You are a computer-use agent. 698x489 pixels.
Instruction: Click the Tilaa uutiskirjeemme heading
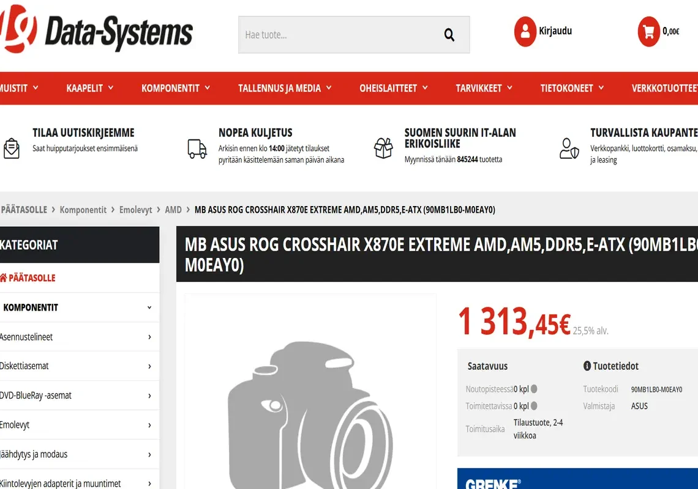(x=83, y=133)
